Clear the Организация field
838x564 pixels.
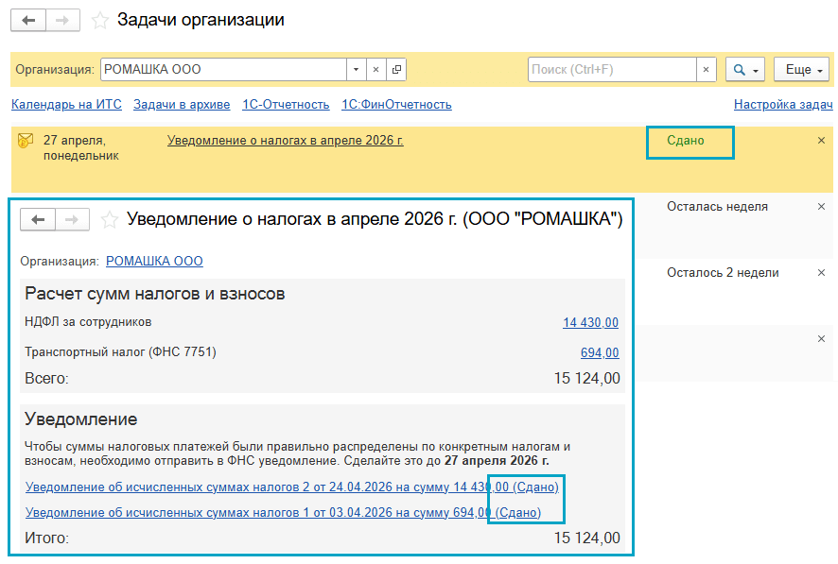click(x=375, y=69)
